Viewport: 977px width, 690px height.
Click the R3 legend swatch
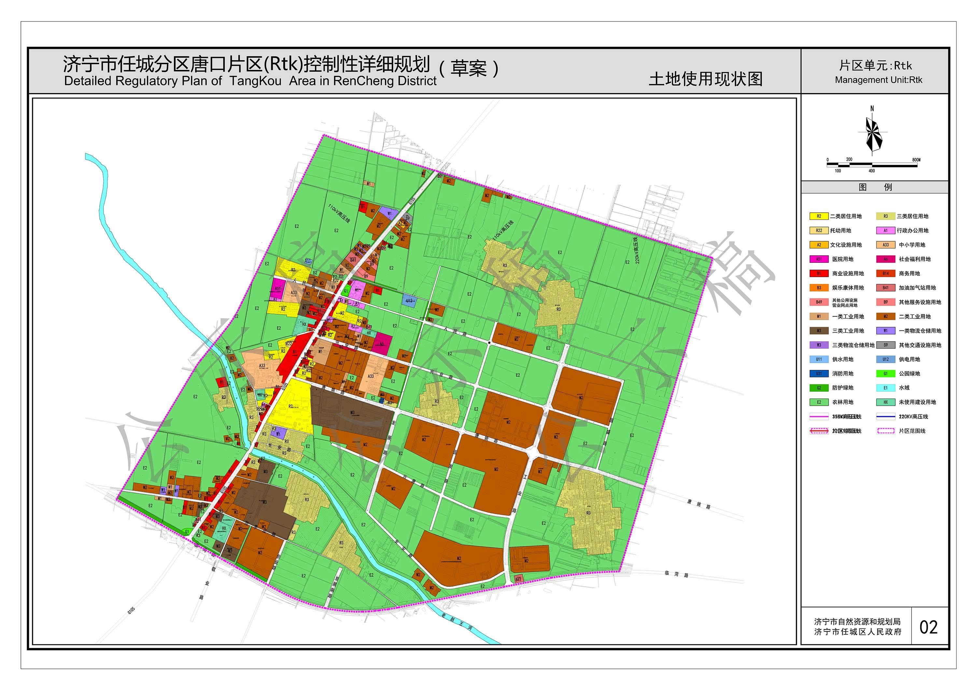pyautogui.click(x=885, y=216)
